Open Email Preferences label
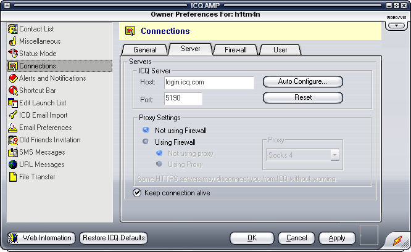Screen dimensions: 411x252 45,128
